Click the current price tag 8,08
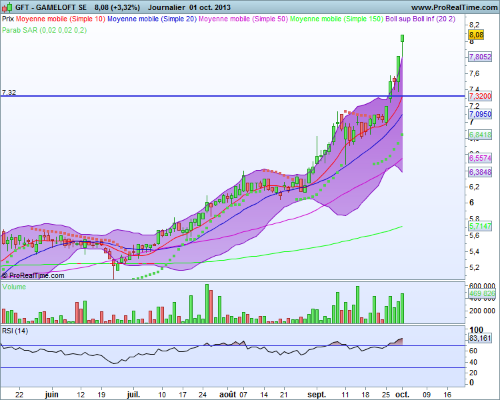Image resolution: width=500 pixels, height=400 pixels. click(476, 35)
